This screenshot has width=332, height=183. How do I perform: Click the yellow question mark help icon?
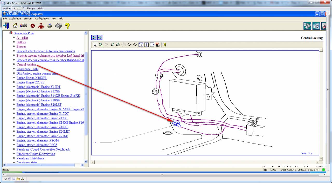pyautogui.click(x=67, y=26)
